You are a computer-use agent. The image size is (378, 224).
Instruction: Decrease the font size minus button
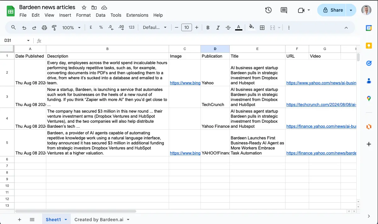coord(177,28)
